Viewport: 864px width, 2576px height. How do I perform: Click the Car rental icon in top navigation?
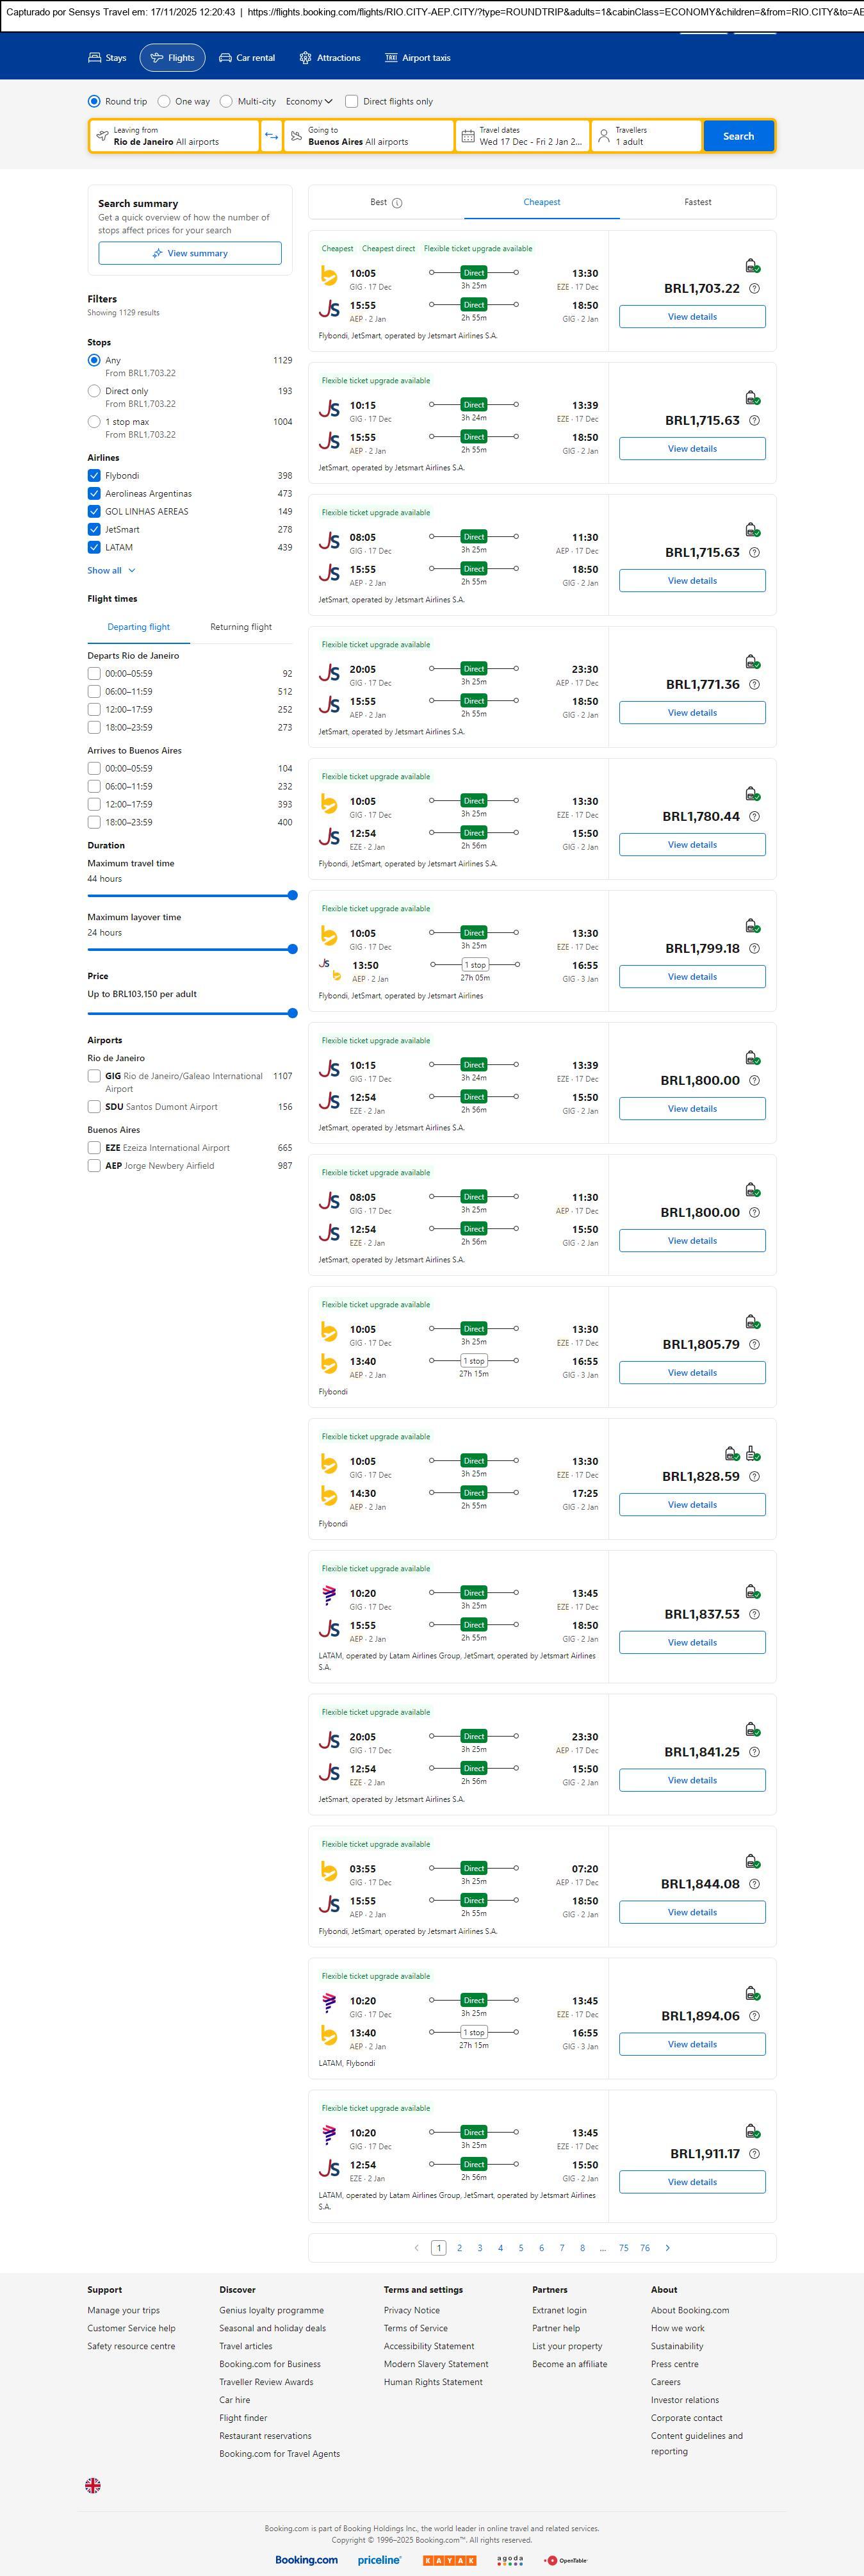(x=225, y=58)
